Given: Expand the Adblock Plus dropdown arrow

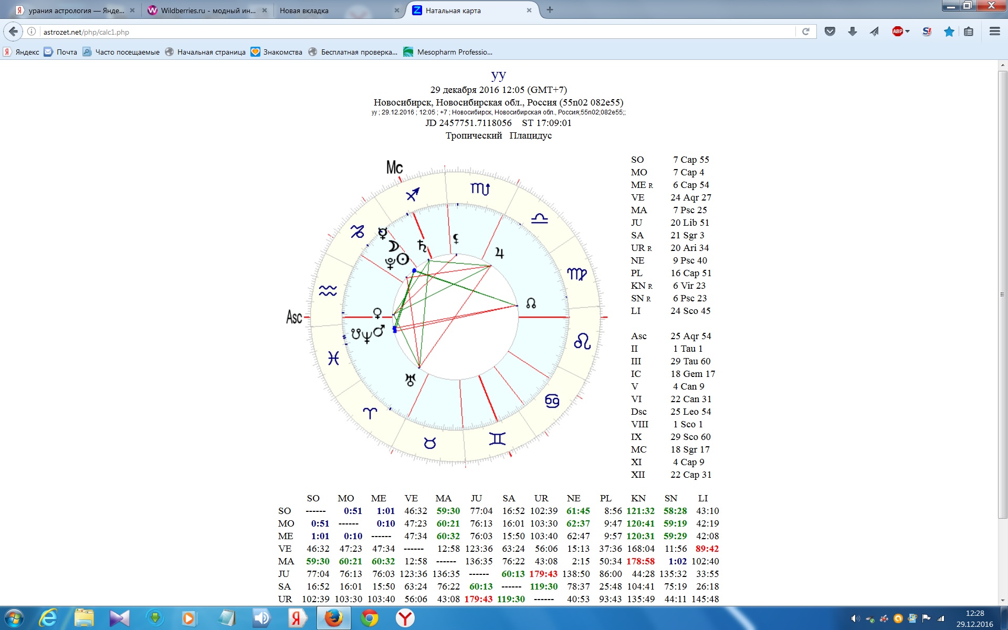Looking at the screenshot, I should coord(908,31).
